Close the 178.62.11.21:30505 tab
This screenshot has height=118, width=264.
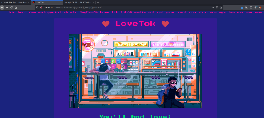tap(93, 3)
